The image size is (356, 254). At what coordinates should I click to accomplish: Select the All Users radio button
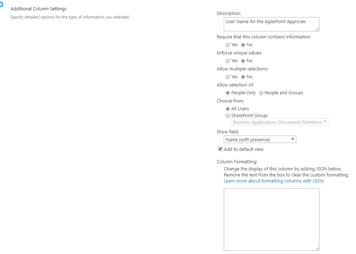tap(228, 109)
